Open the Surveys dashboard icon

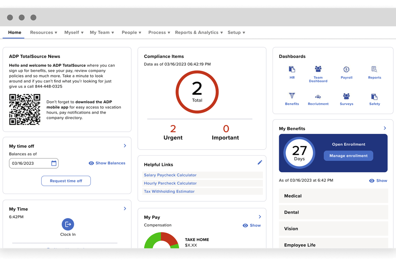click(x=346, y=96)
